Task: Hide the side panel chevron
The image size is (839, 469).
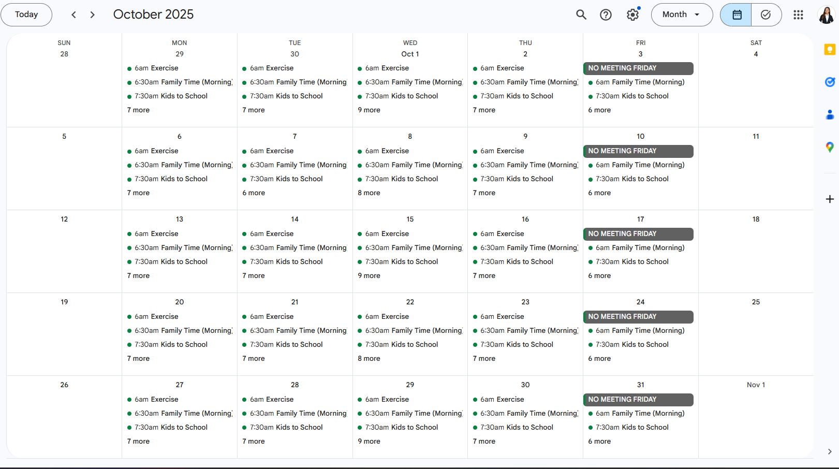Action: [830, 451]
